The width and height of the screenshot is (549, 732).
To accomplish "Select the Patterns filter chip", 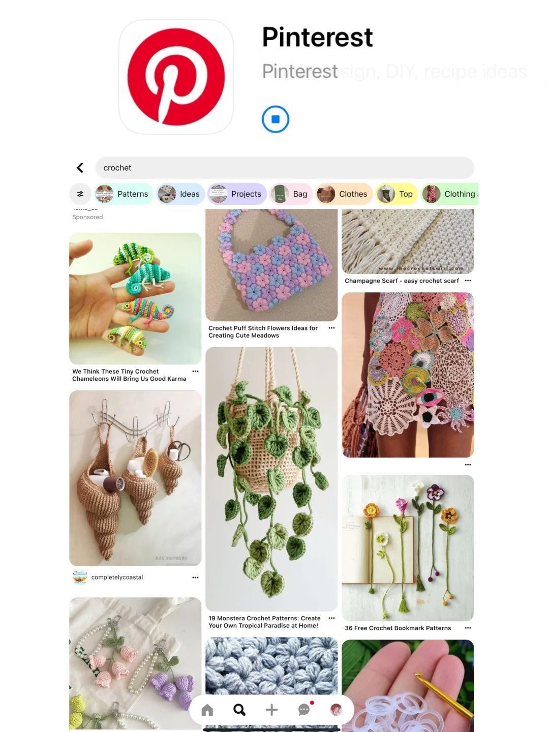I will (x=124, y=194).
